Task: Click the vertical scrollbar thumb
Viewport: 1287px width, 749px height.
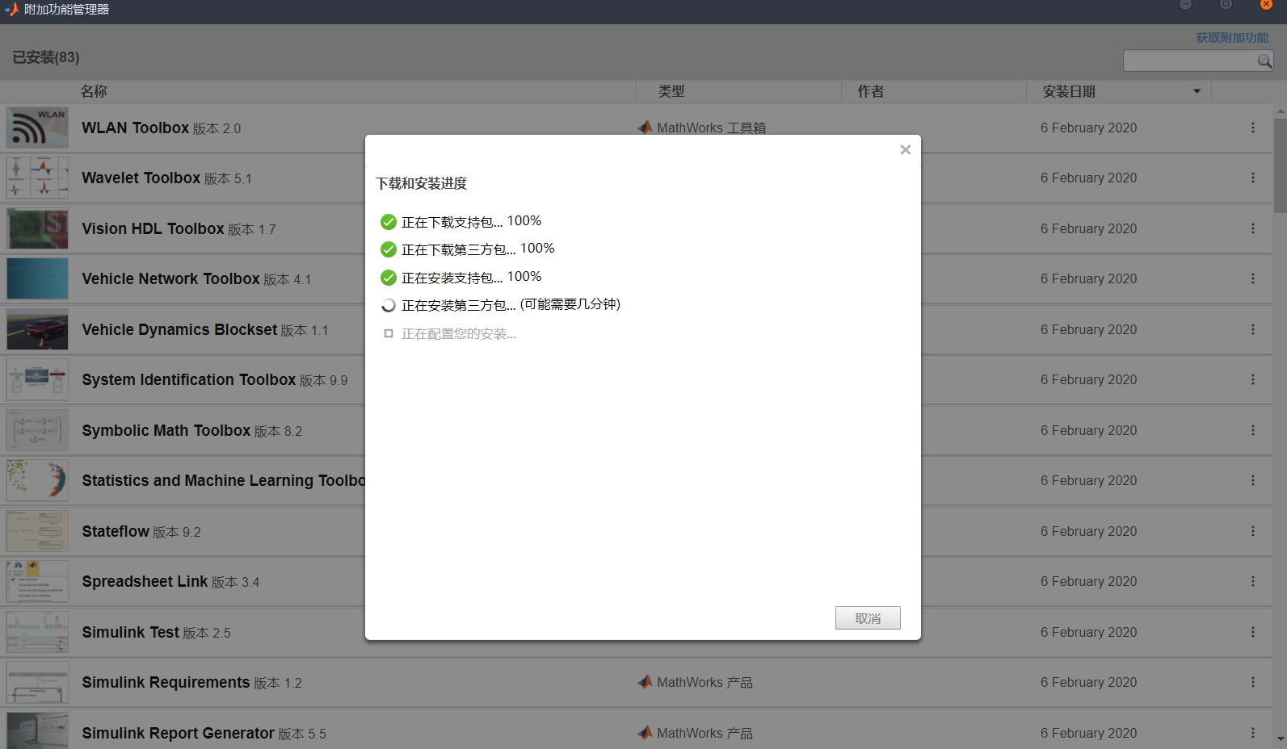Action: [1281, 165]
